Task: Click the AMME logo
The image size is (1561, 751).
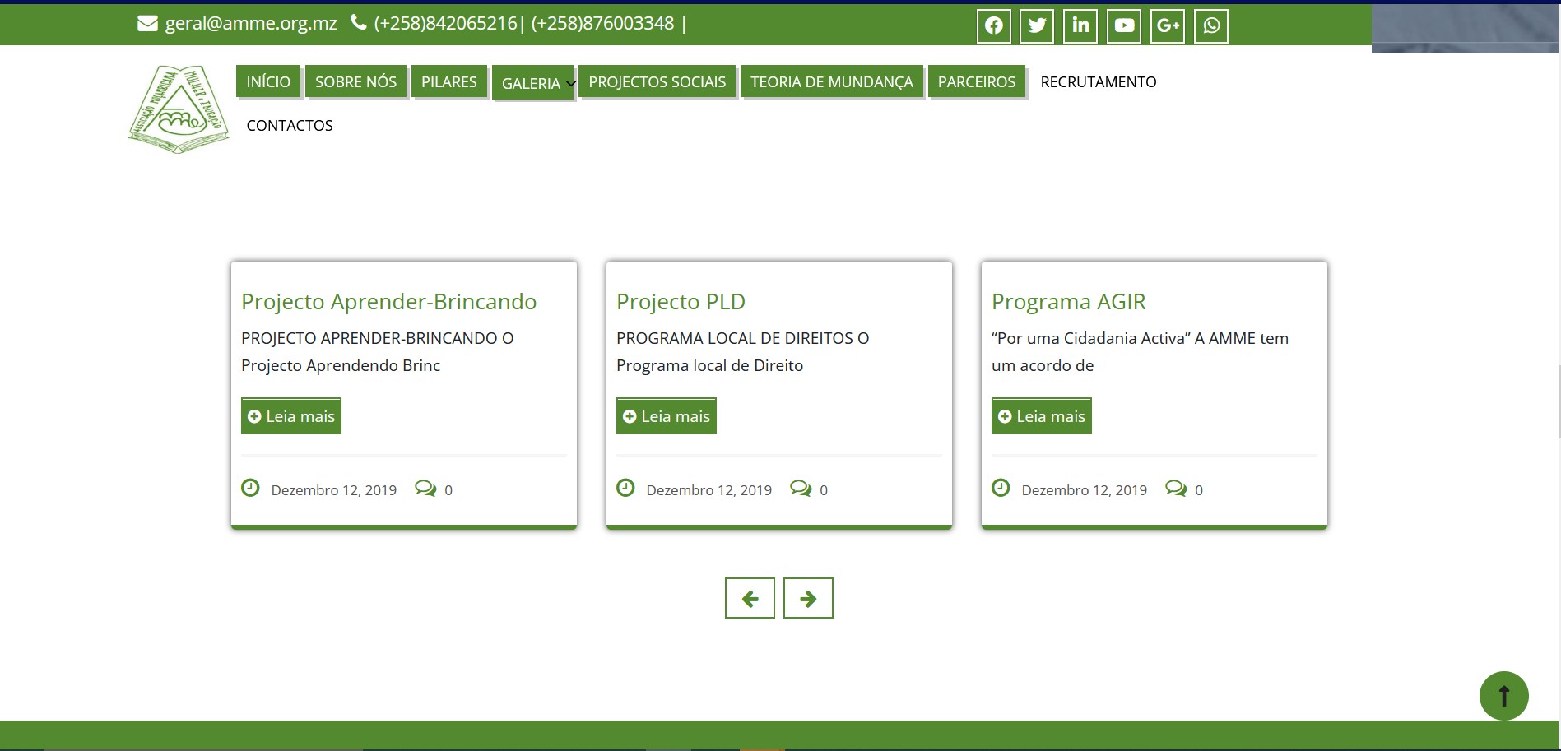Action: click(x=179, y=109)
